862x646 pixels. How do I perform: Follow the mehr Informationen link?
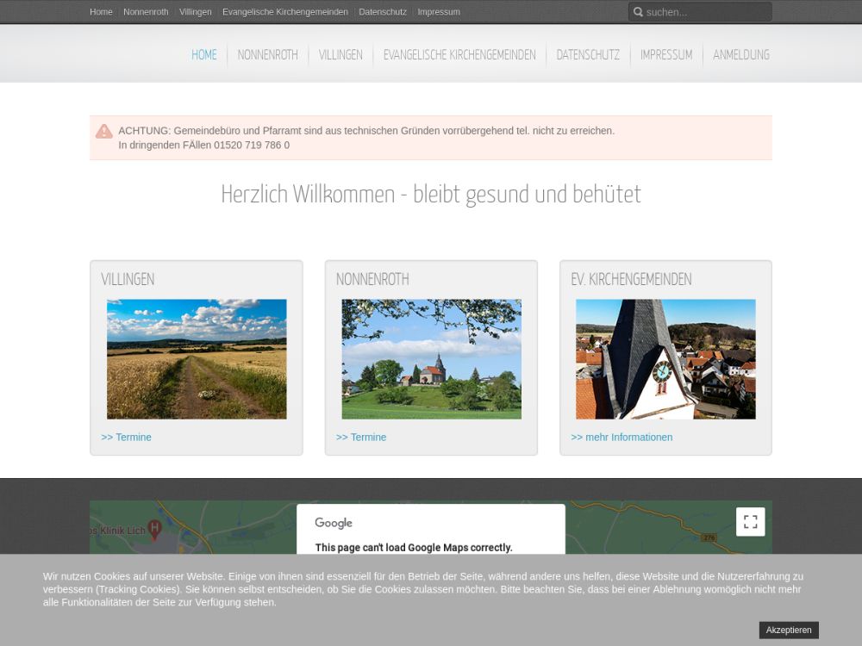622,438
